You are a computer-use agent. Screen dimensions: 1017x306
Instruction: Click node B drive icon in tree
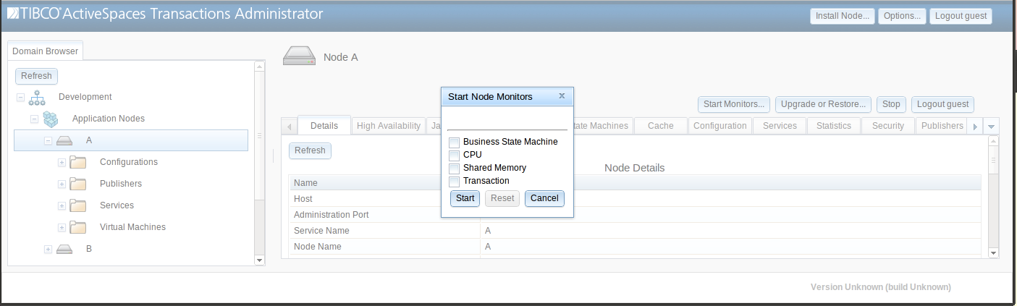[64, 249]
